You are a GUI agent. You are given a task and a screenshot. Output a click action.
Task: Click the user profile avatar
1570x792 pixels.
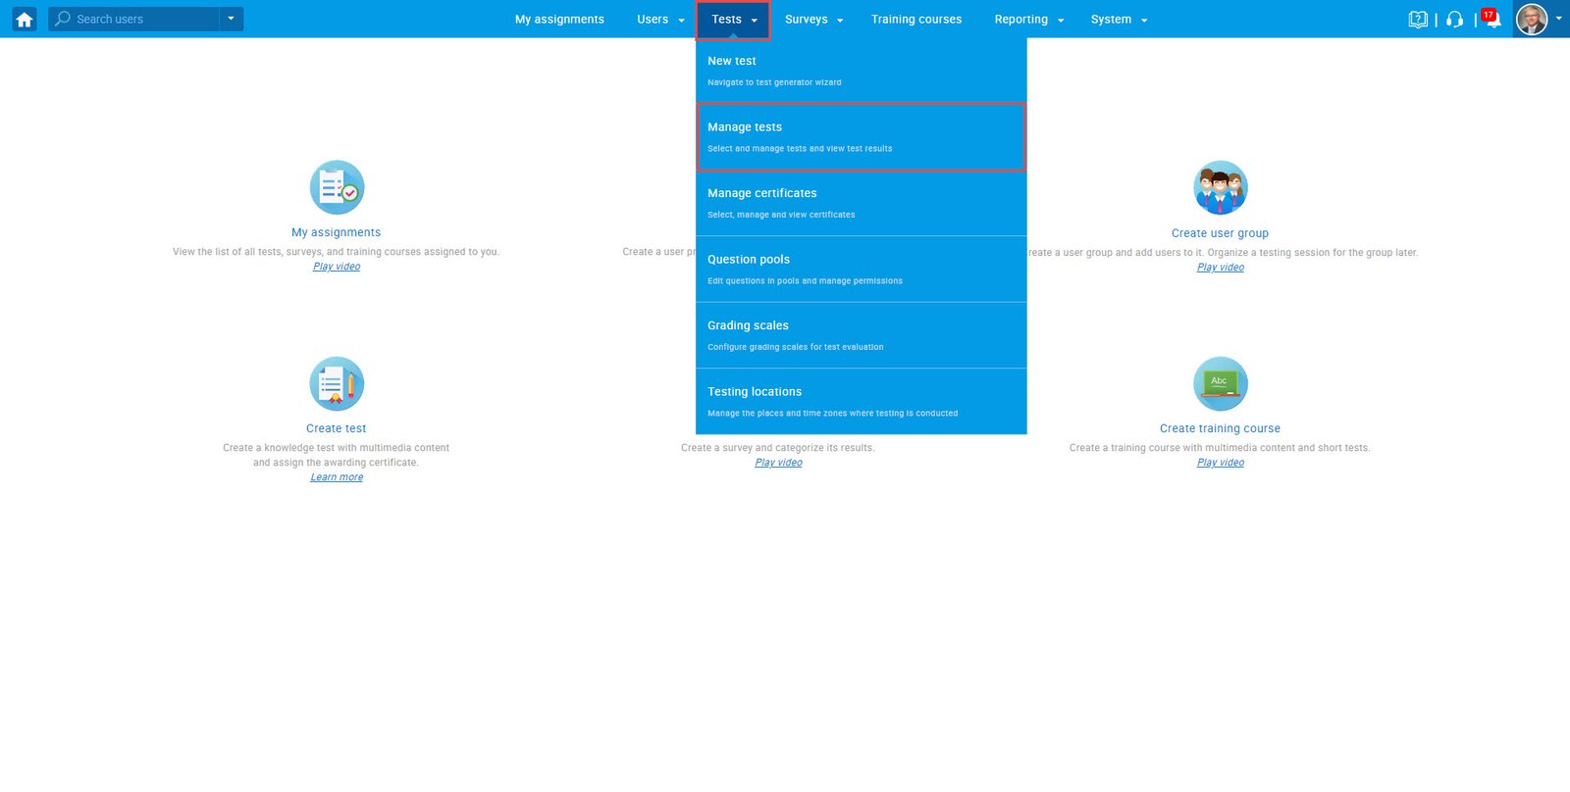[x=1532, y=19]
